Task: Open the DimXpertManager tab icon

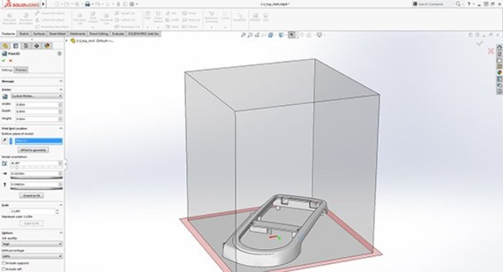Action: [x=37, y=46]
